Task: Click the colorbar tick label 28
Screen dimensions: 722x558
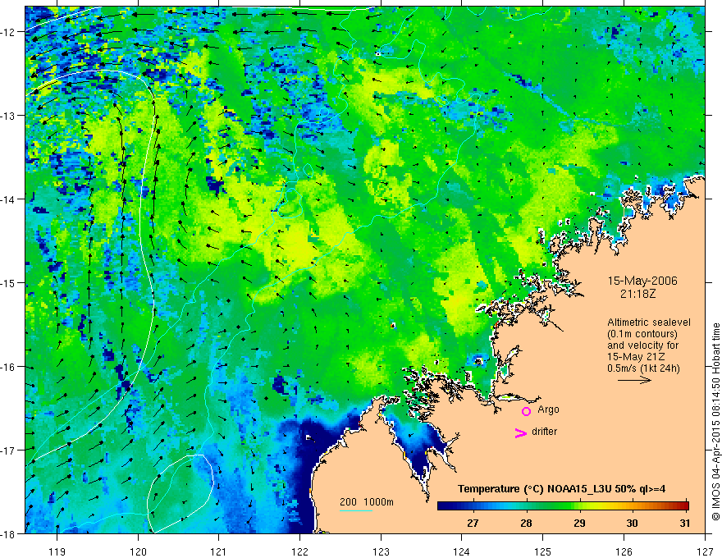Action: tap(526, 523)
